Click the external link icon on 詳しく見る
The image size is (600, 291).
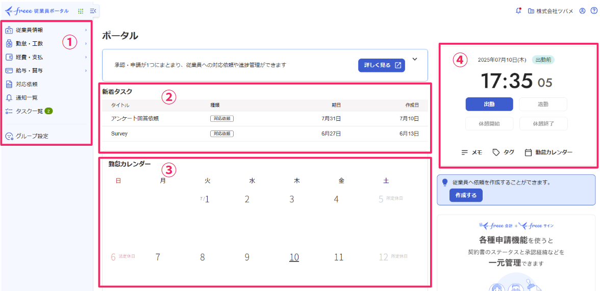point(398,65)
